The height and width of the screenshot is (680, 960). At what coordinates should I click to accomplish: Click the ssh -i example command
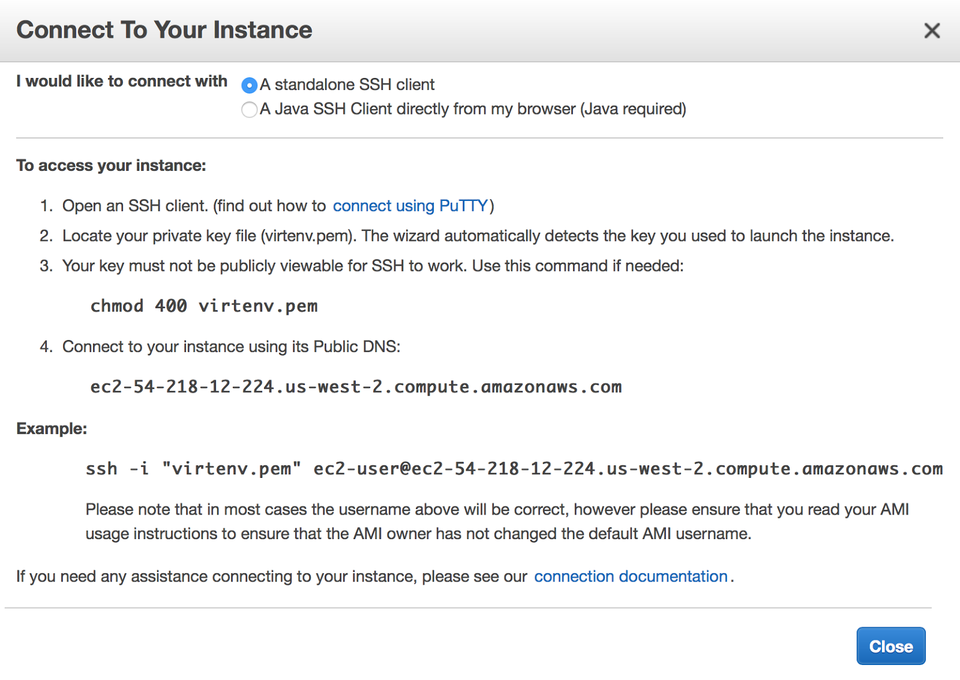click(514, 468)
